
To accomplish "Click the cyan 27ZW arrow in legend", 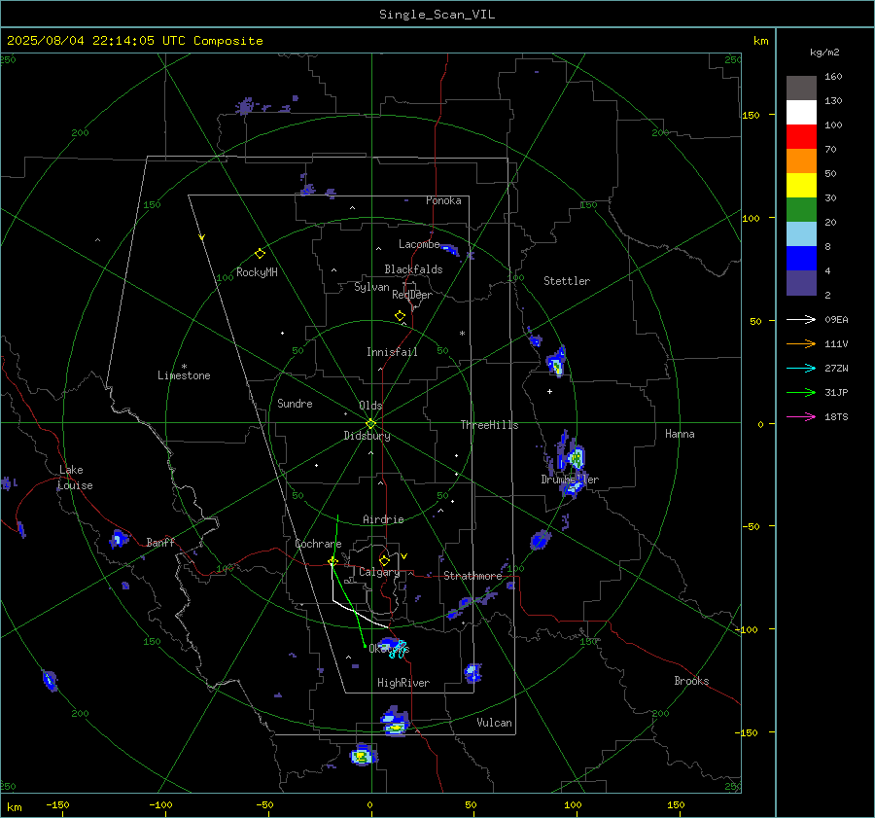I will (x=801, y=368).
